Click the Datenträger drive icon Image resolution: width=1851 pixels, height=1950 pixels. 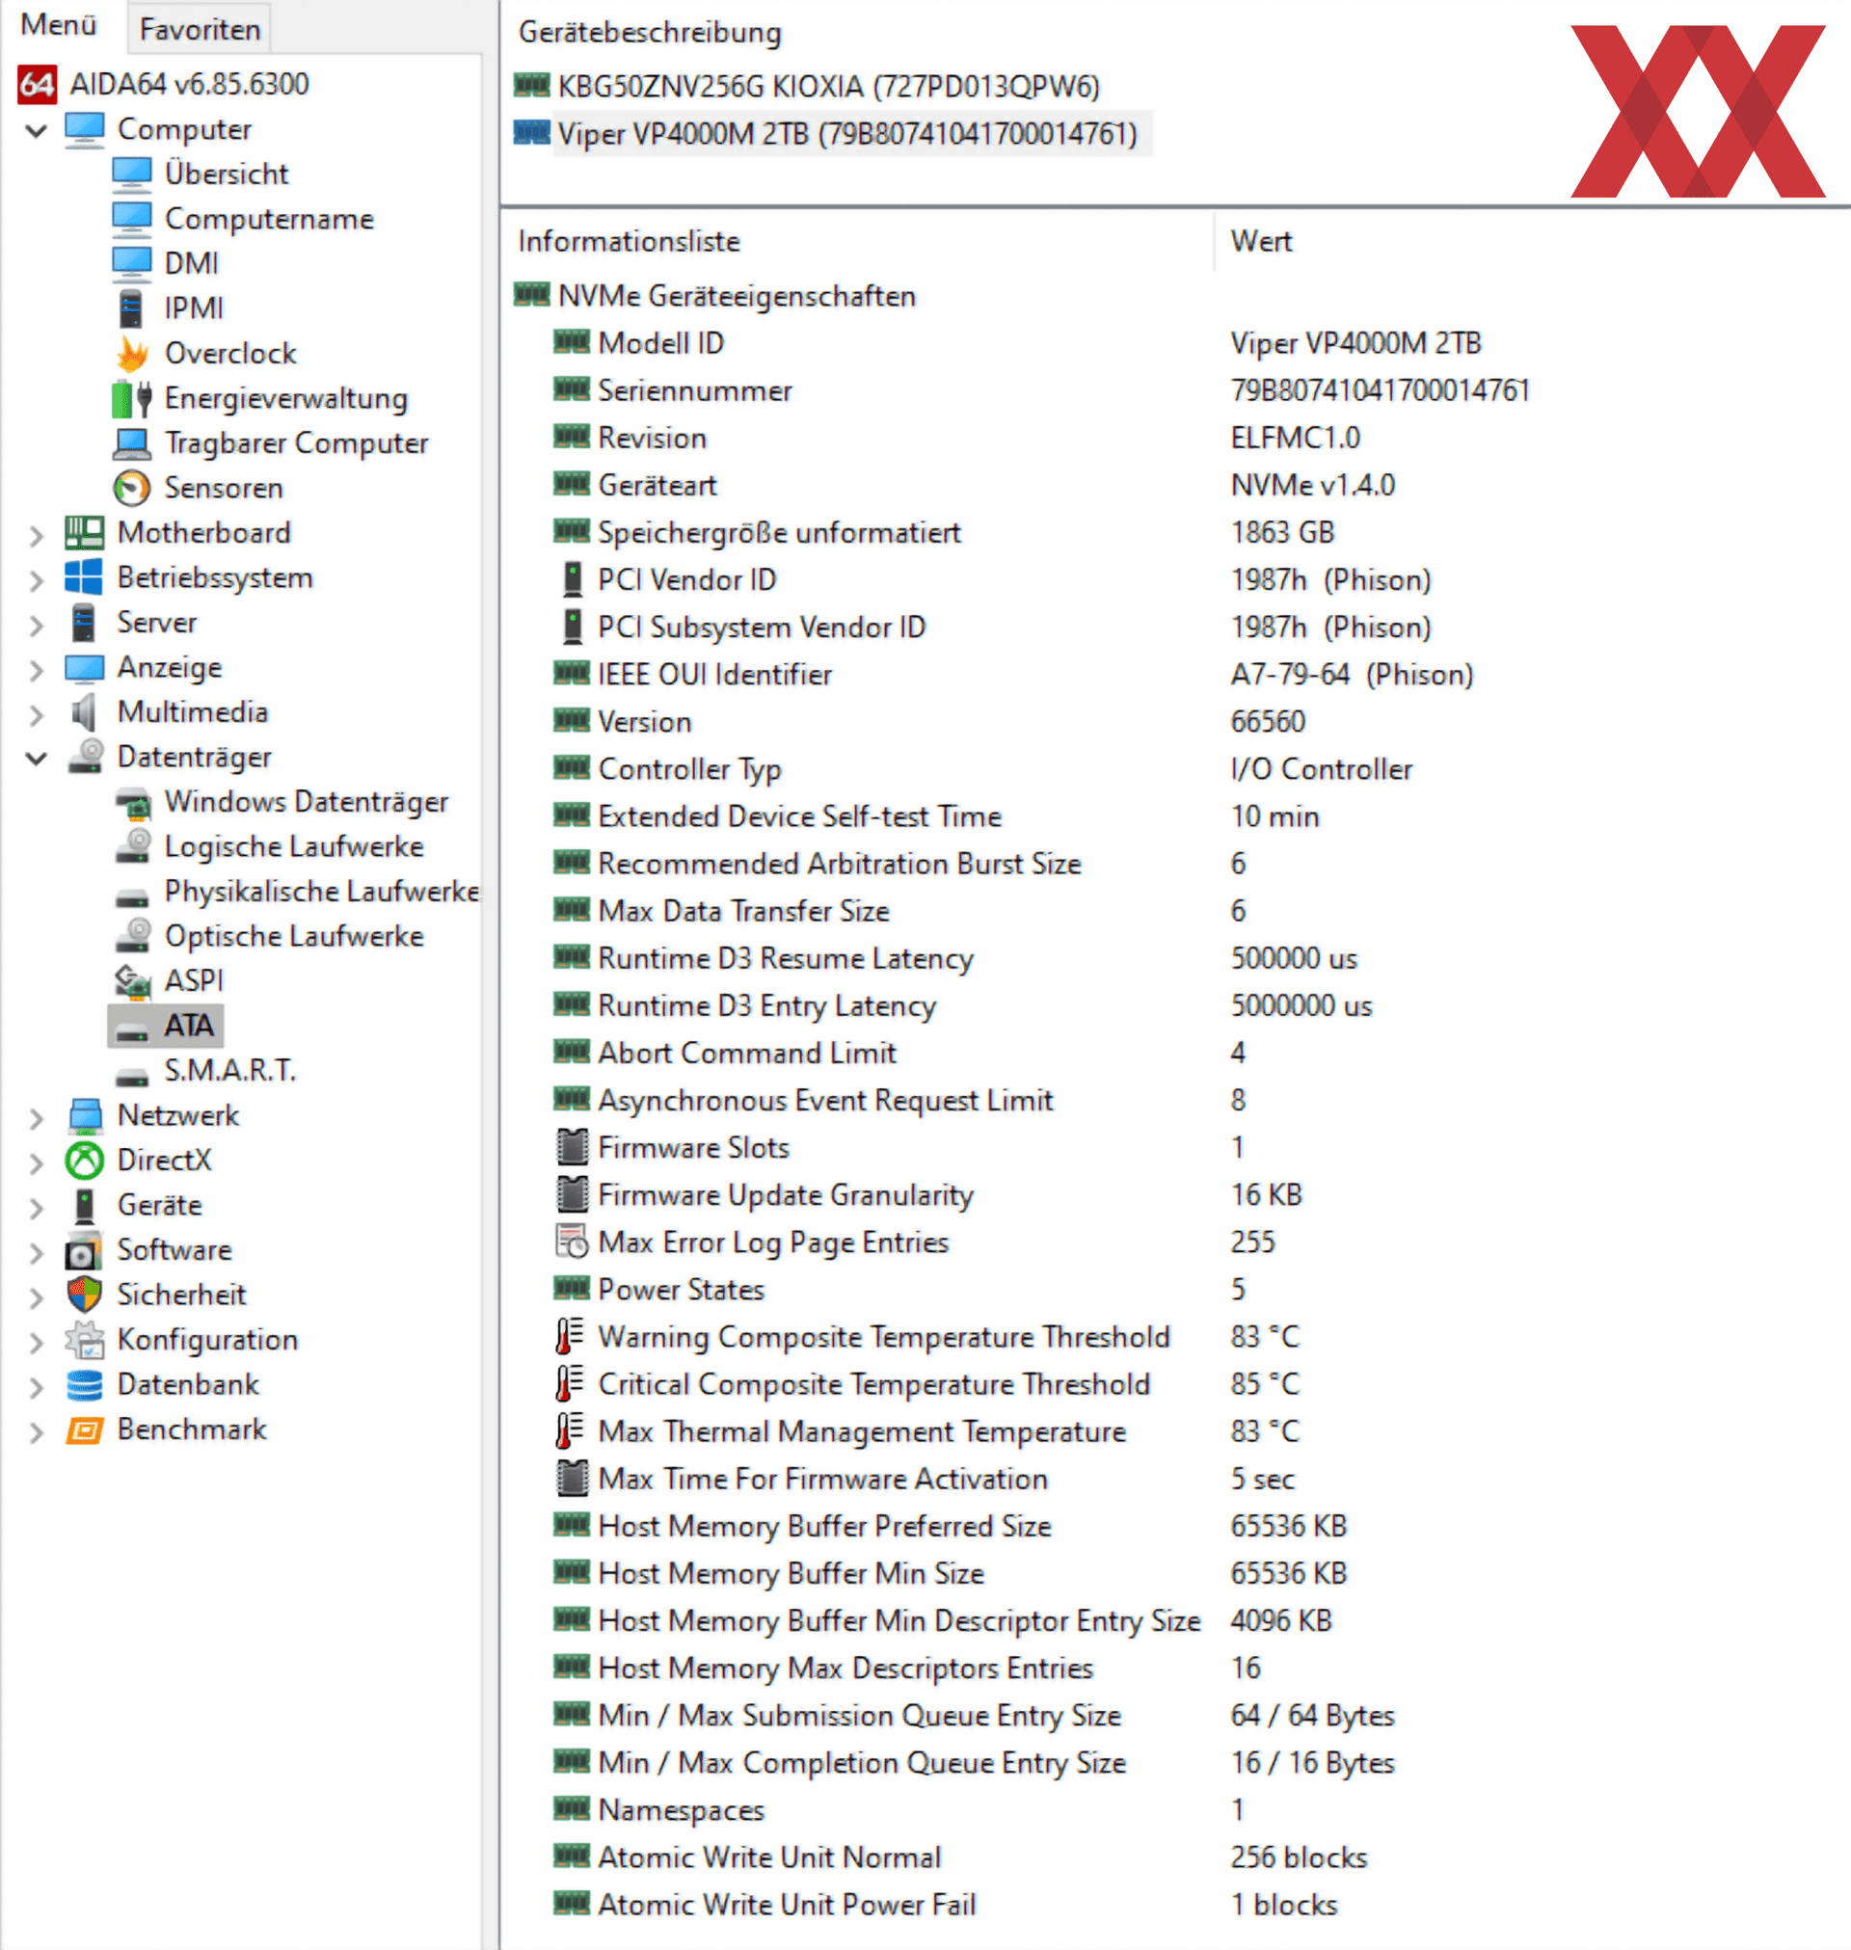pyautogui.click(x=86, y=758)
